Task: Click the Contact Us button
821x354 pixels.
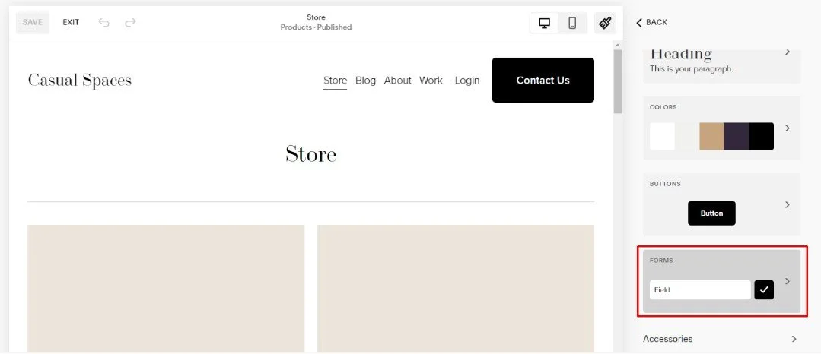Action: pos(543,80)
